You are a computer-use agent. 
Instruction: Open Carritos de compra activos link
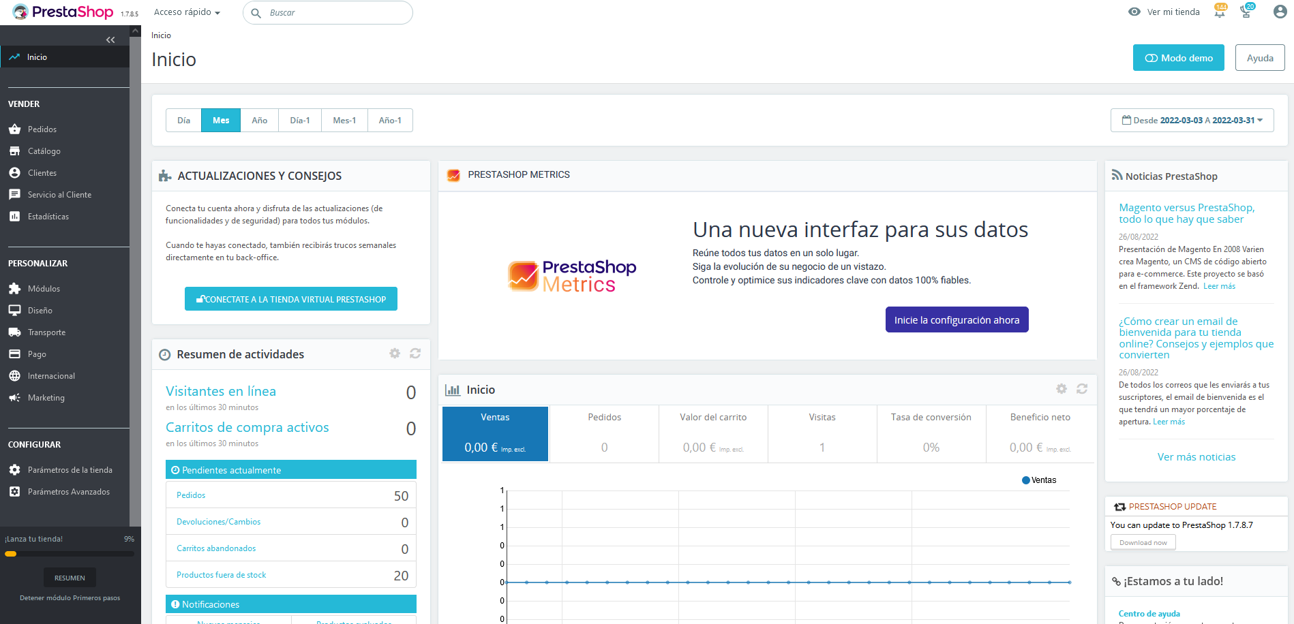point(247,427)
